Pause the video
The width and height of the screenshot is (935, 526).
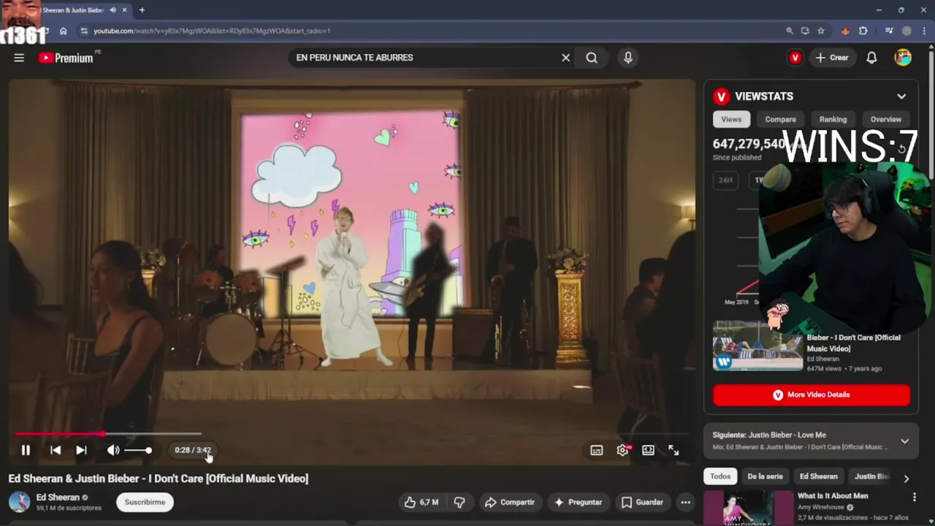(x=26, y=450)
